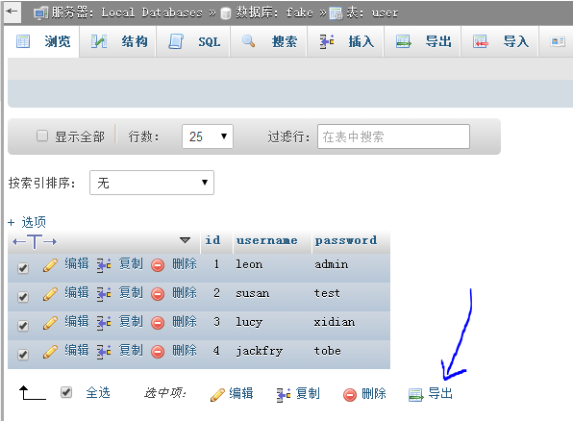The image size is (573, 421).
Task: Click the copy icon in leon row
Action: tap(104, 265)
